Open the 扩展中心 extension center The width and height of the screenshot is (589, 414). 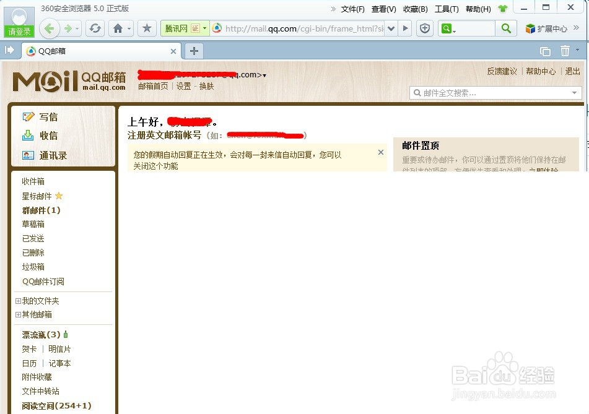(x=546, y=28)
